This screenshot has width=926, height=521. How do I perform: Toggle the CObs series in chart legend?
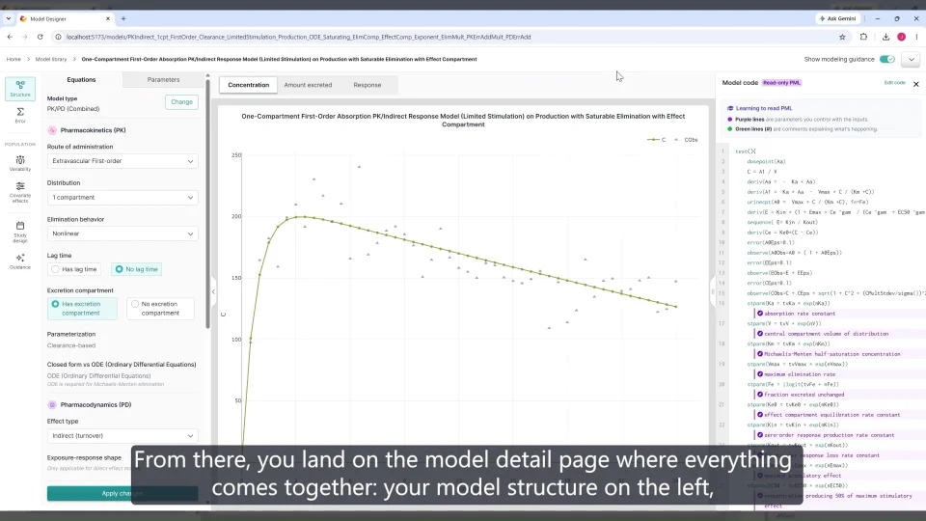pos(686,140)
